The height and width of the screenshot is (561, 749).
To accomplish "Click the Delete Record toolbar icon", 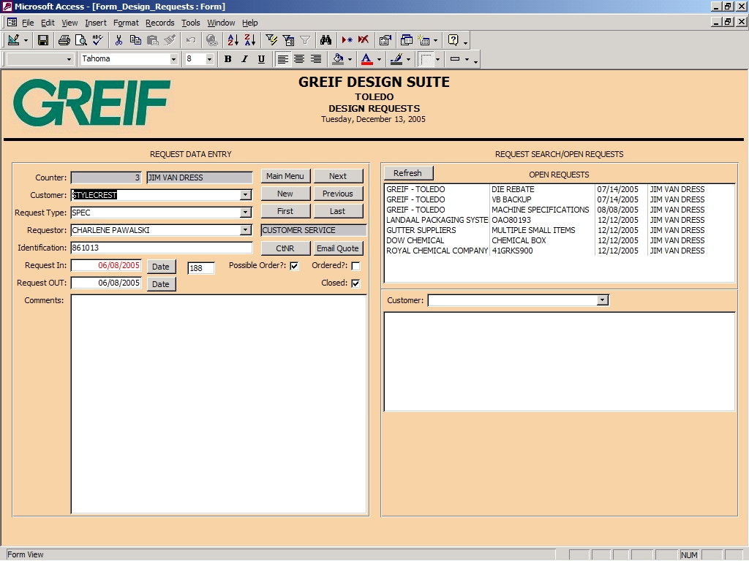I will coord(364,40).
